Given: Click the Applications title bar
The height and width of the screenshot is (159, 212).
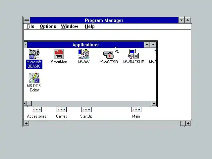Looking at the screenshot, I should click(85, 45).
